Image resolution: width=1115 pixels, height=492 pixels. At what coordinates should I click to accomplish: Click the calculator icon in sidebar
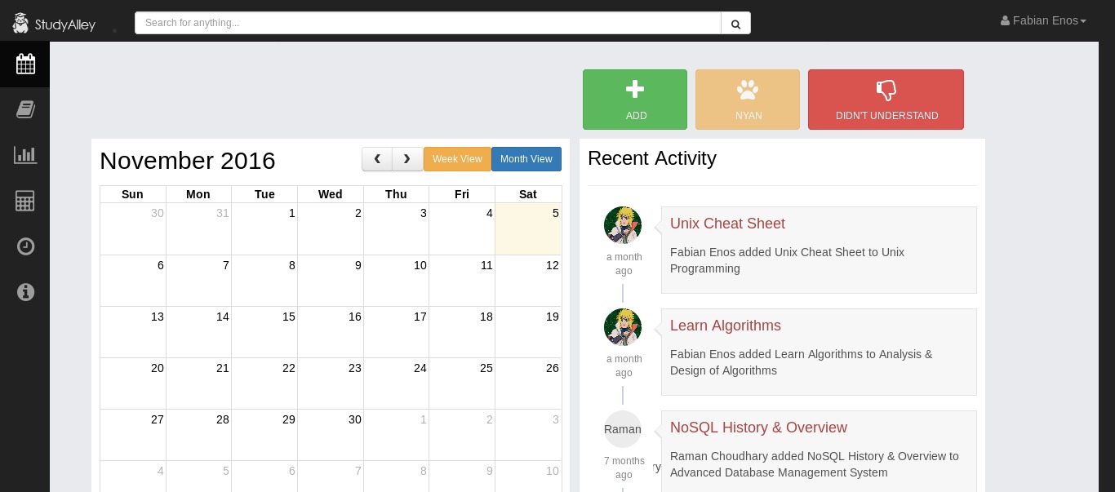coord(25,201)
